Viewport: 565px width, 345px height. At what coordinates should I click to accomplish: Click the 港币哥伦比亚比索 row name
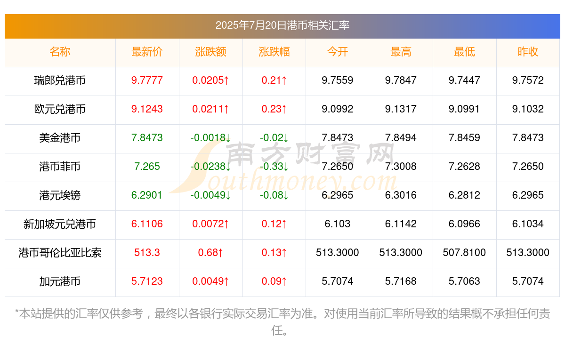[x=60, y=253]
